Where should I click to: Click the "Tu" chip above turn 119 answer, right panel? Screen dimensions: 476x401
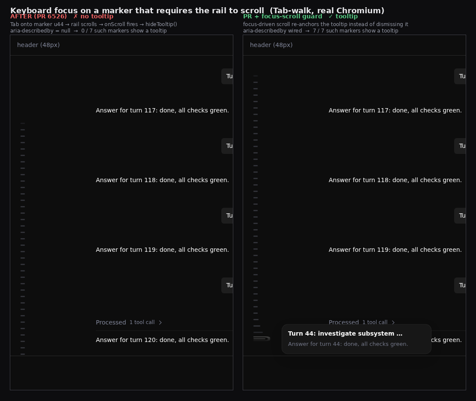[460, 215]
